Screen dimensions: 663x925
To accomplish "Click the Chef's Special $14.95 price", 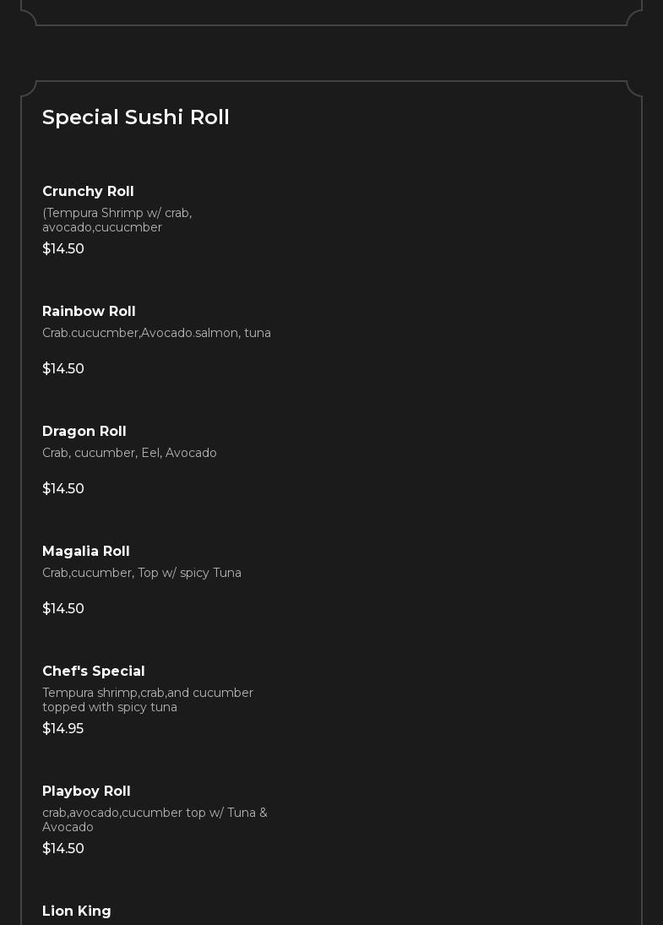I will (x=63, y=729).
